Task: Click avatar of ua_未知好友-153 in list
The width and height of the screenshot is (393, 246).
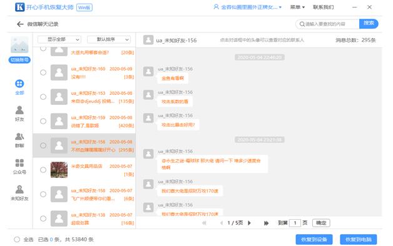Action: coord(59,97)
